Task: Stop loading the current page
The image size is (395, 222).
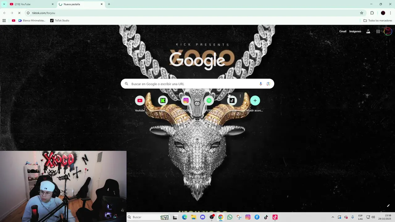Action: point(19,13)
